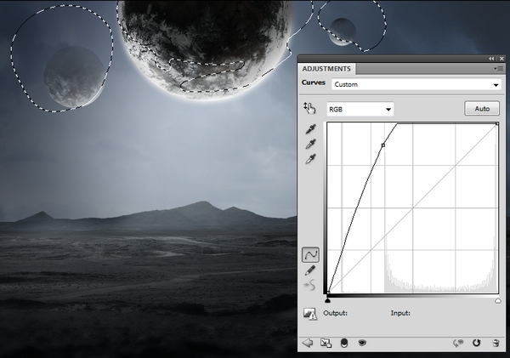Select the on-image targeted adjustment tool
510x358 pixels.
(x=309, y=109)
